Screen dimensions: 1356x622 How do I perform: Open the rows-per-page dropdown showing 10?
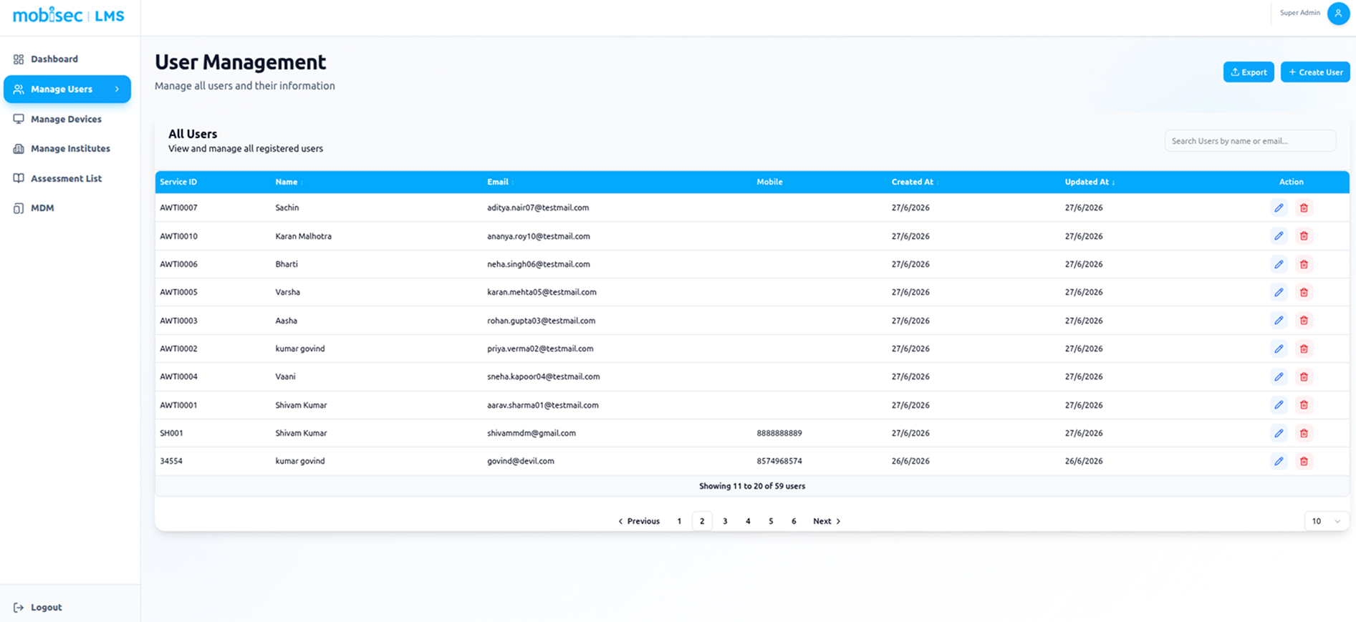coord(1327,521)
